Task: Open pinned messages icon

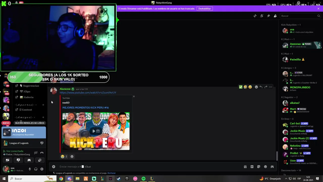Action: pyautogui.click(x=268, y=16)
